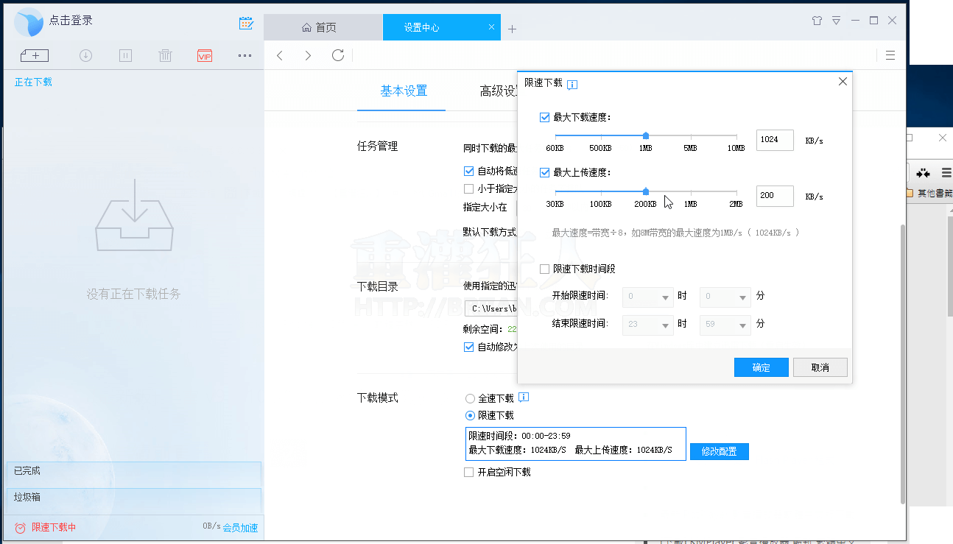
Task: Click 取消 button in dialog
Action: point(820,367)
